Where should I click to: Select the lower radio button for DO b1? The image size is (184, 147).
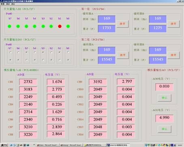60,60
